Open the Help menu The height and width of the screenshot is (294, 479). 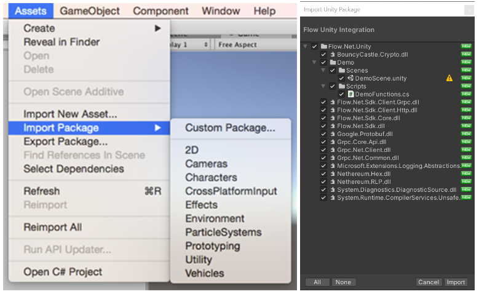click(264, 11)
